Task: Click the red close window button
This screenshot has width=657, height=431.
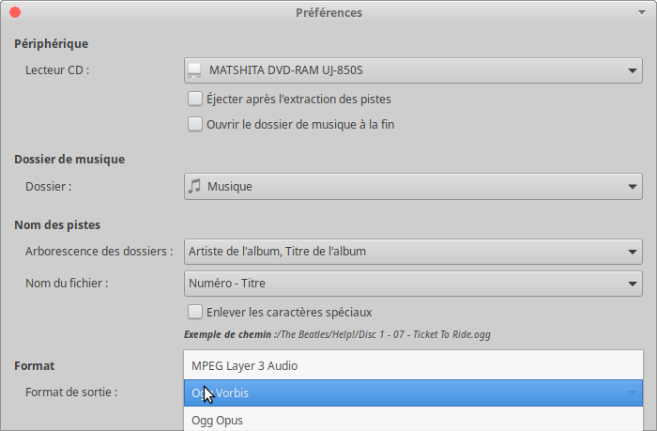Action: pyautogui.click(x=15, y=12)
